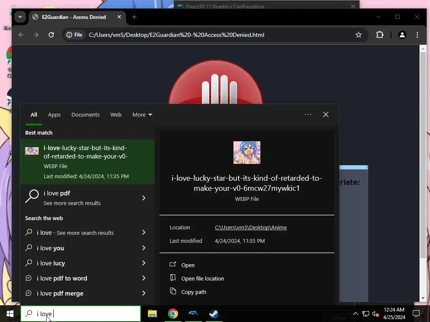430x322 pixels.
Task: Click the address bar URL
Action: pos(176,35)
